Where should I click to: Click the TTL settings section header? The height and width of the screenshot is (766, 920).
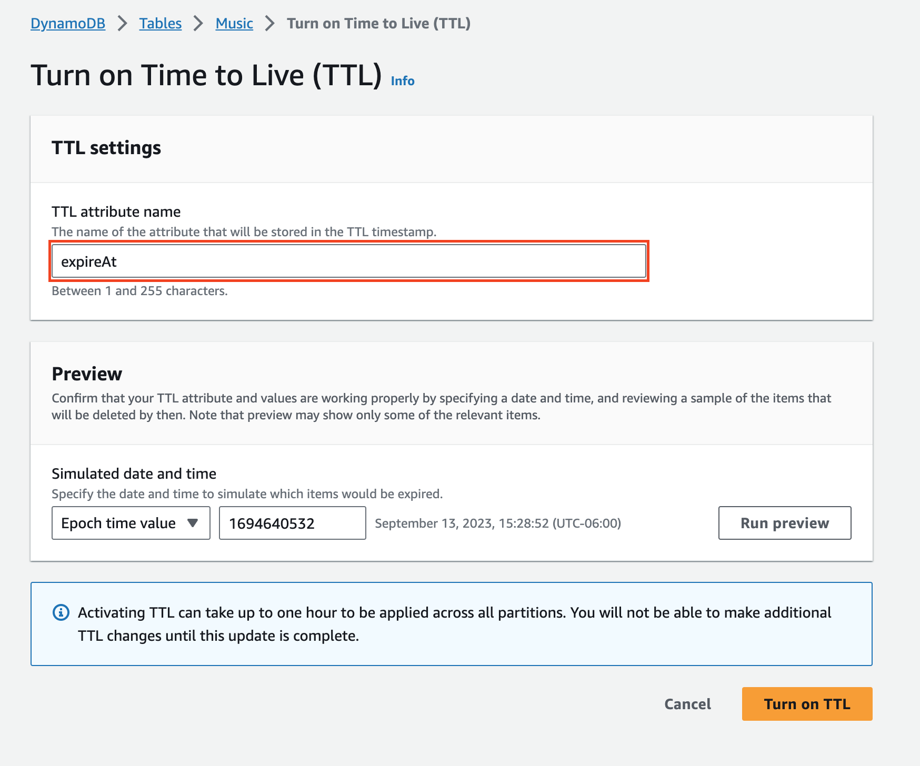point(106,148)
